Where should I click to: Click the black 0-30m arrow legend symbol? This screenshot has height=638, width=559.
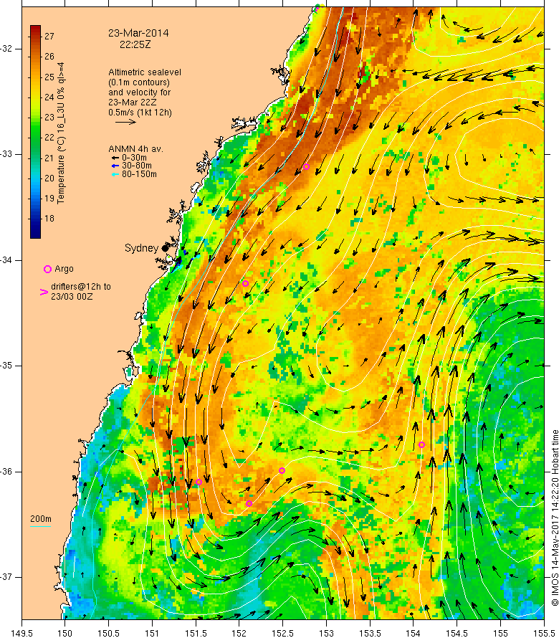point(115,158)
